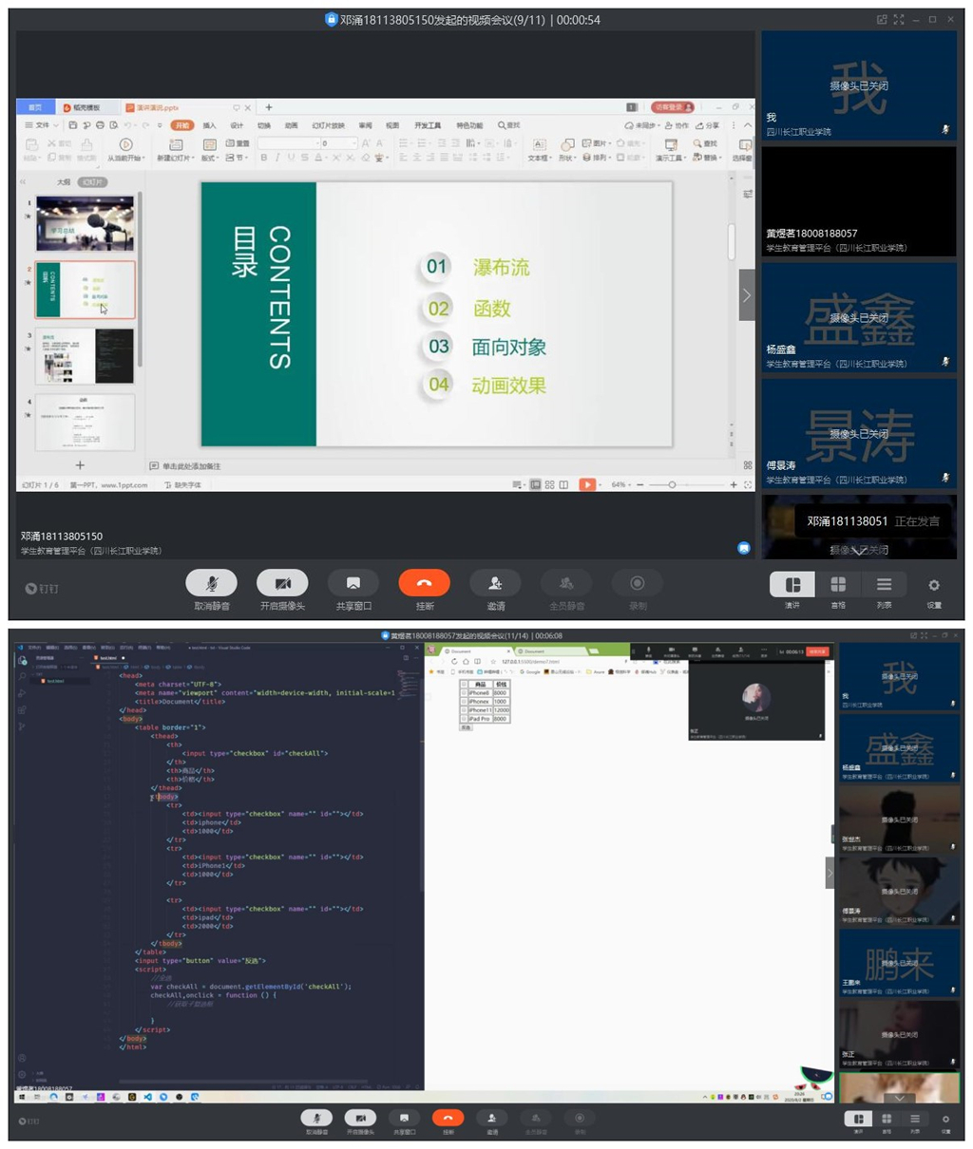Select 宫格 layout in the 11/14 meeting
Image resolution: width=973 pixels, height=1149 pixels.
tap(887, 1119)
